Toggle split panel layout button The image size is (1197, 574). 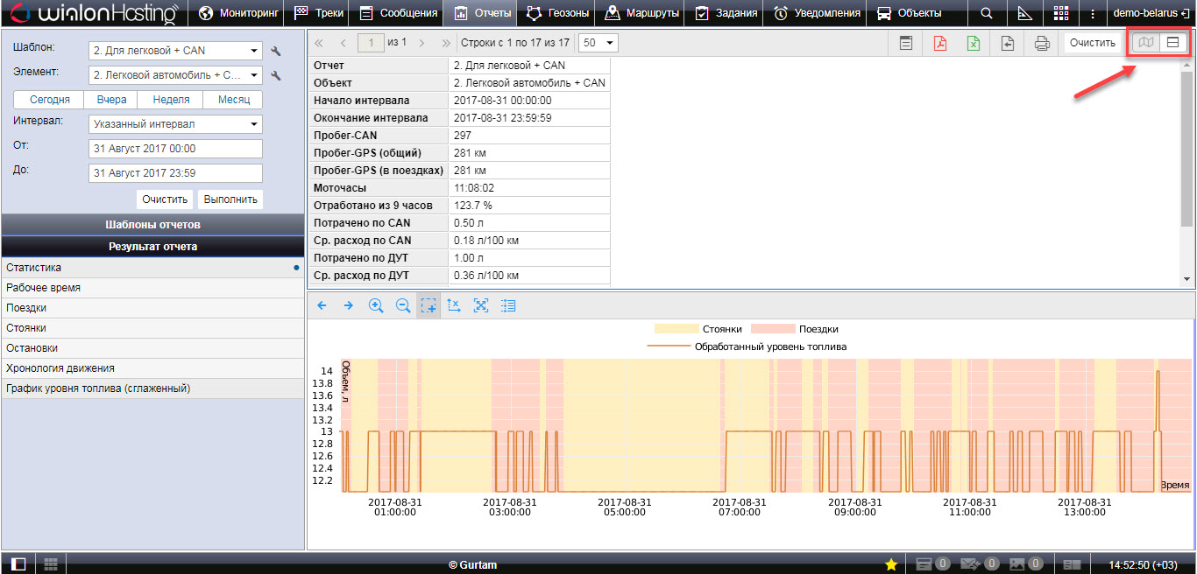click(x=1172, y=43)
